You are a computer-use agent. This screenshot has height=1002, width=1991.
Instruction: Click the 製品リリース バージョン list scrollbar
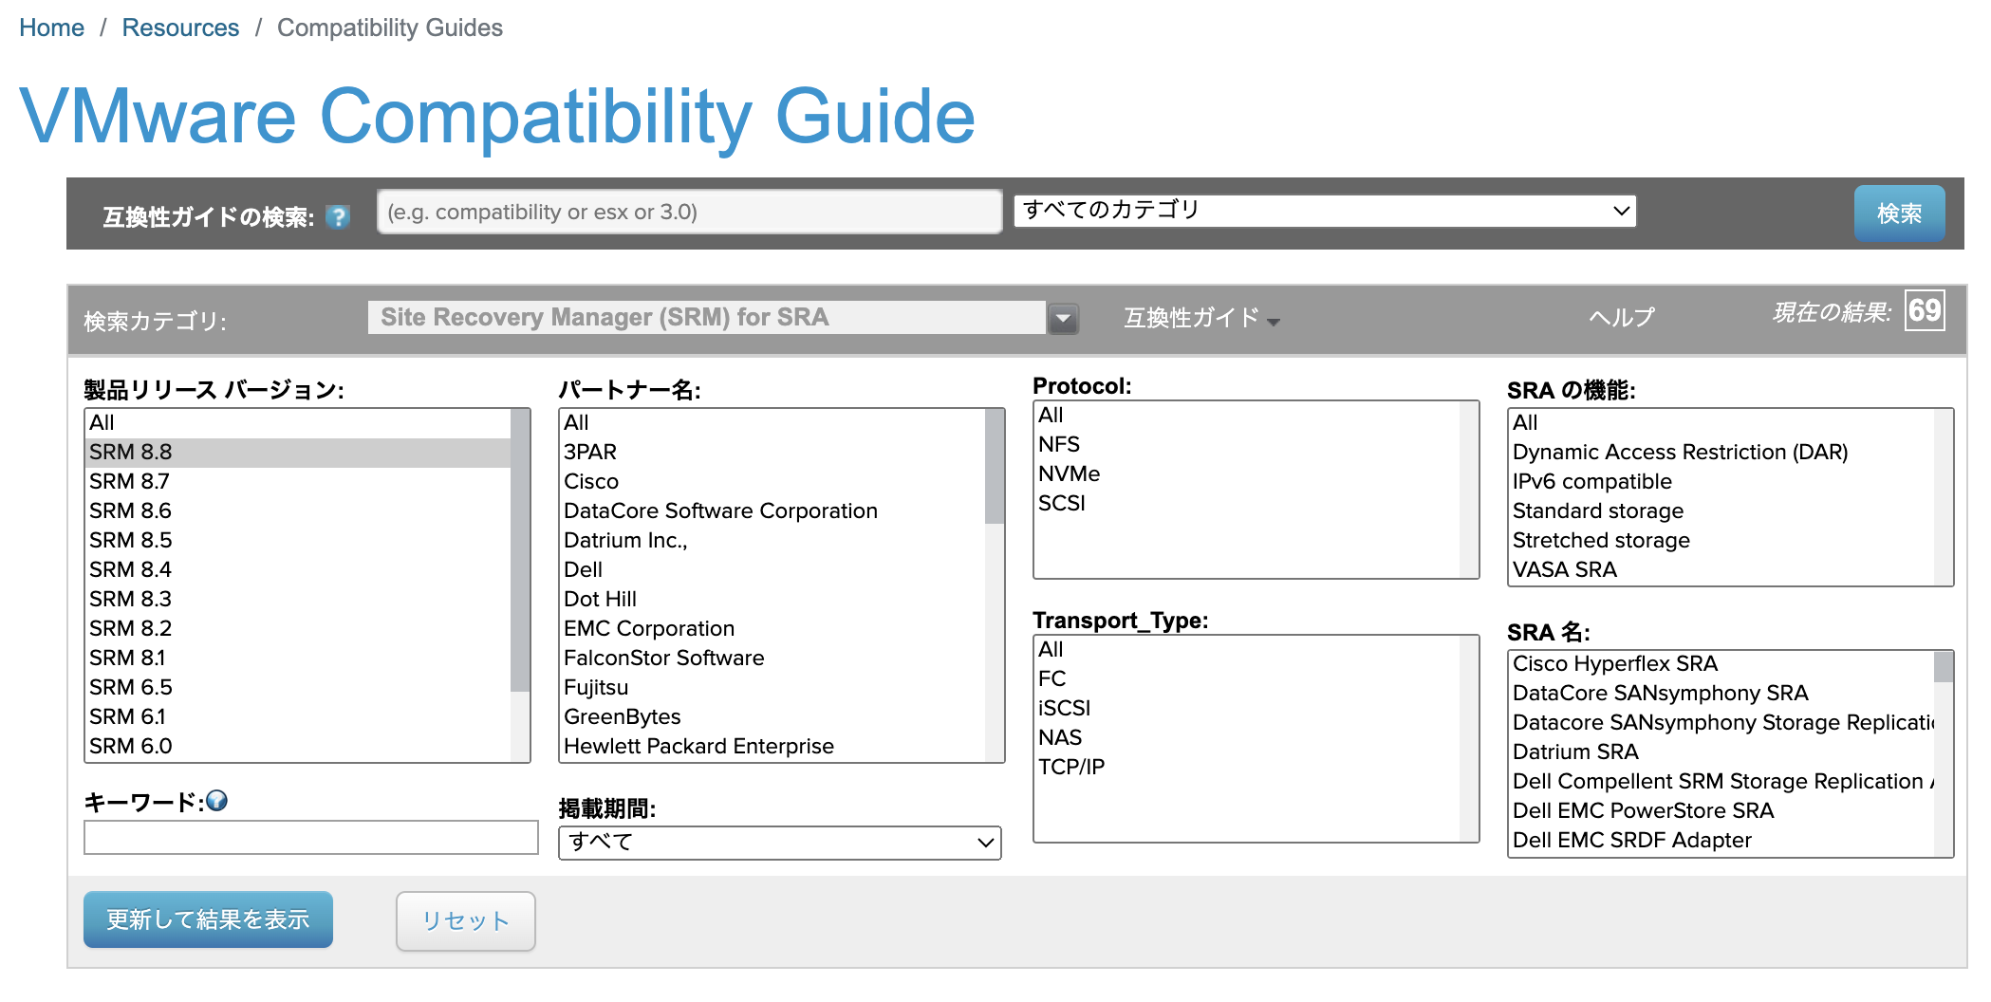coord(520,585)
